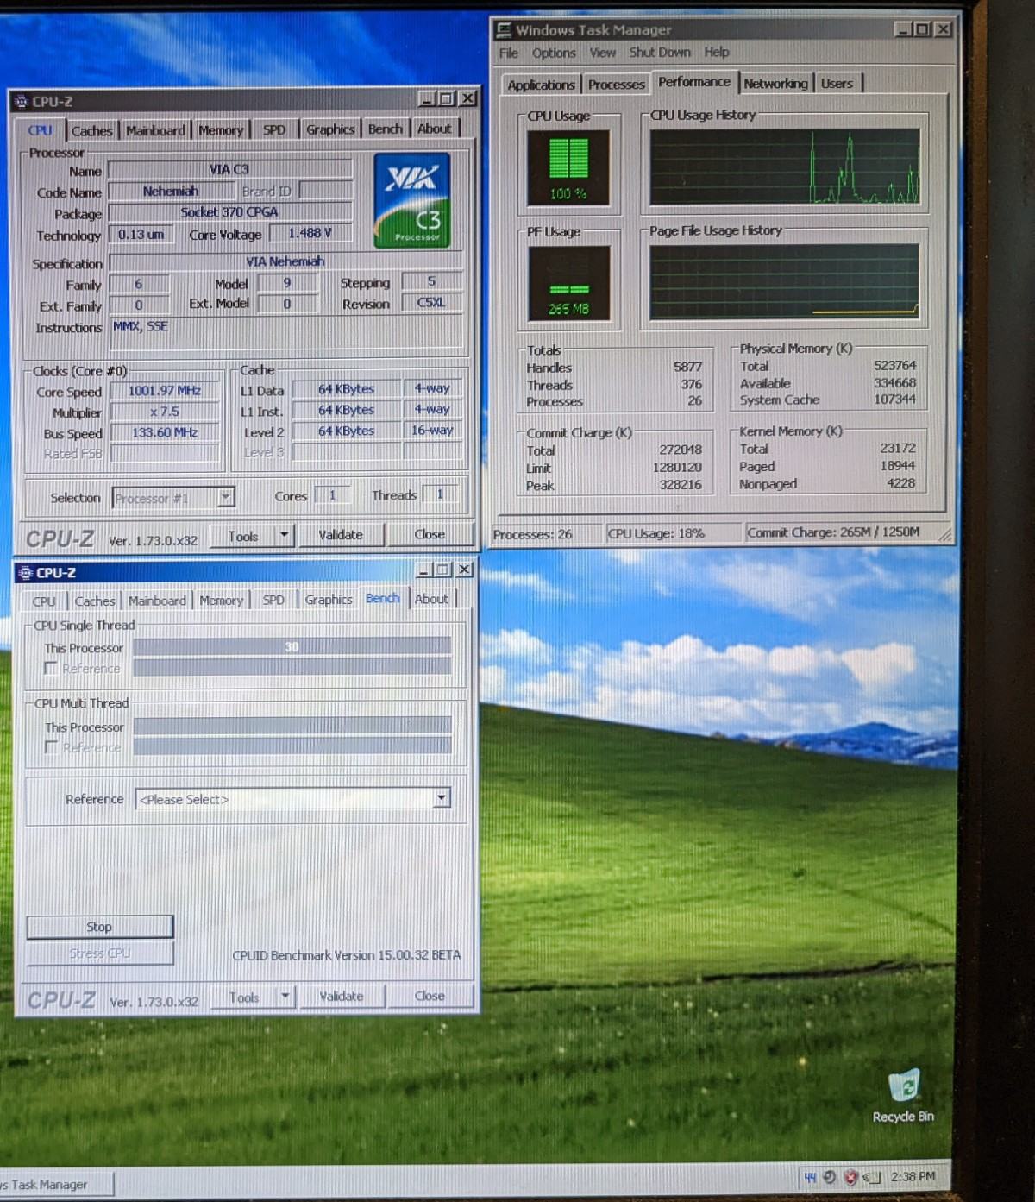1035x1202 pixels.
Task: Open the Graphics tab in the CPU-Z processor window
Action: tap(330, 129)
